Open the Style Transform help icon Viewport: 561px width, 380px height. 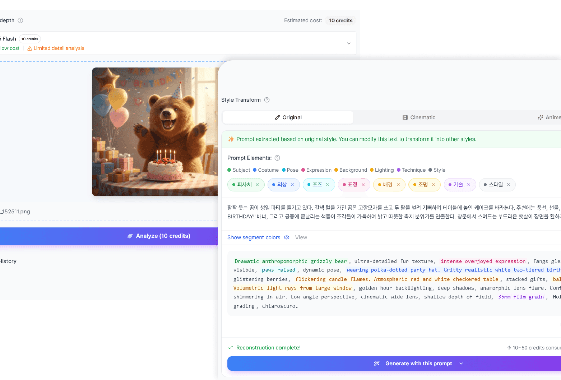tap(267, 100)
